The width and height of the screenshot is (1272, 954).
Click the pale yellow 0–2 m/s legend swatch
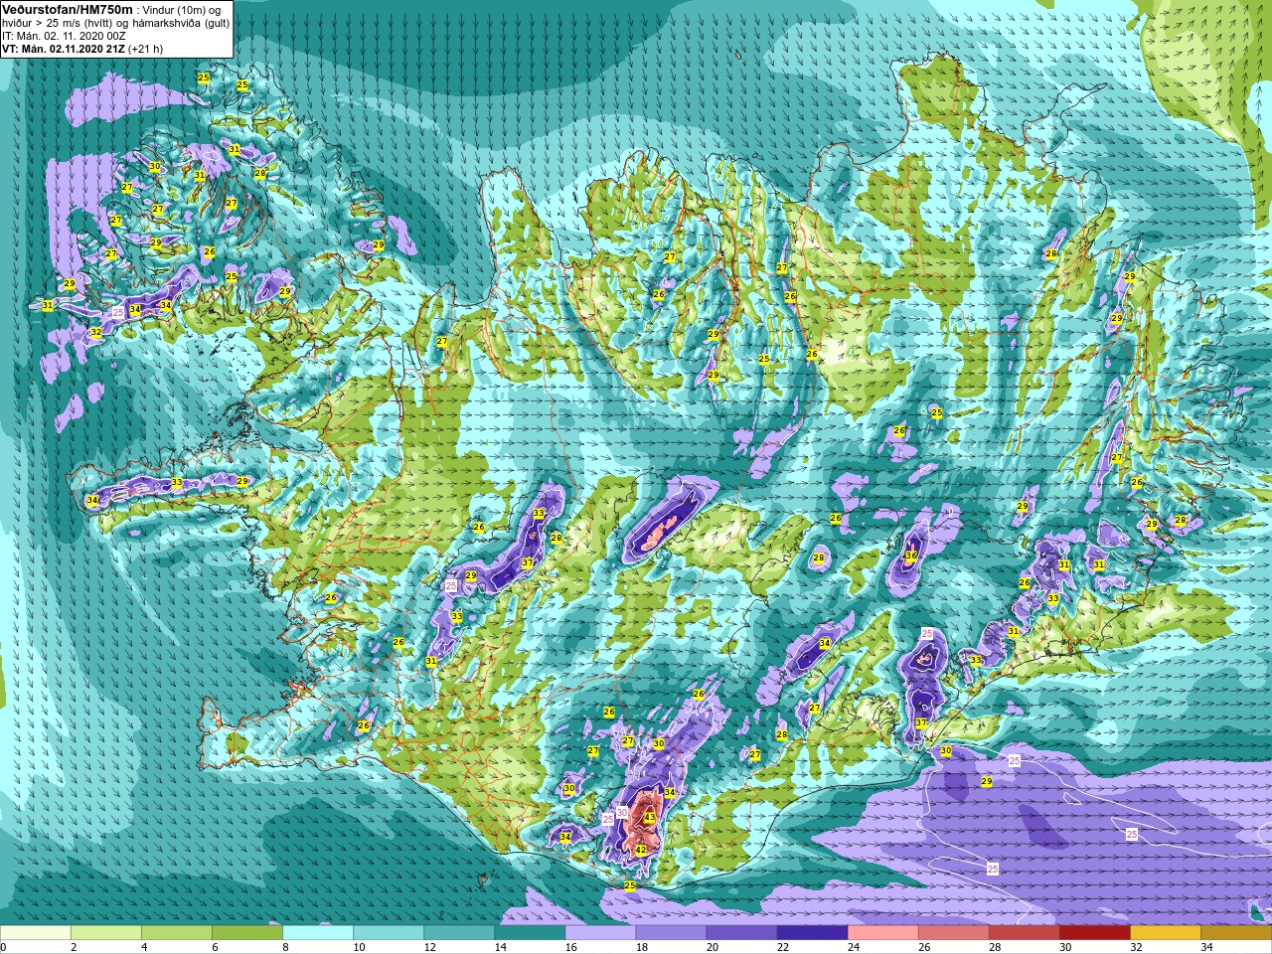pos(36,933)
